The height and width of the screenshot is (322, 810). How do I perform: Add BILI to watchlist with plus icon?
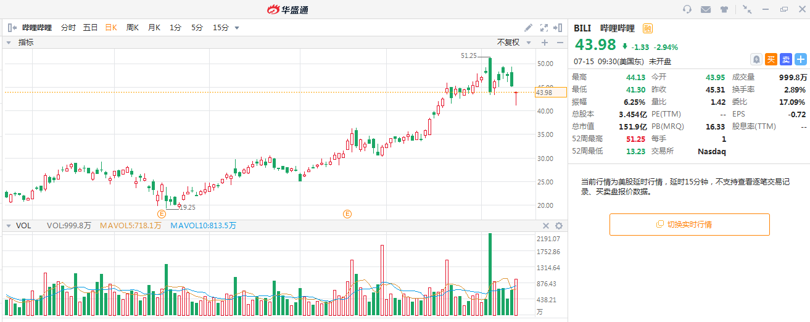tap(801, 59)
